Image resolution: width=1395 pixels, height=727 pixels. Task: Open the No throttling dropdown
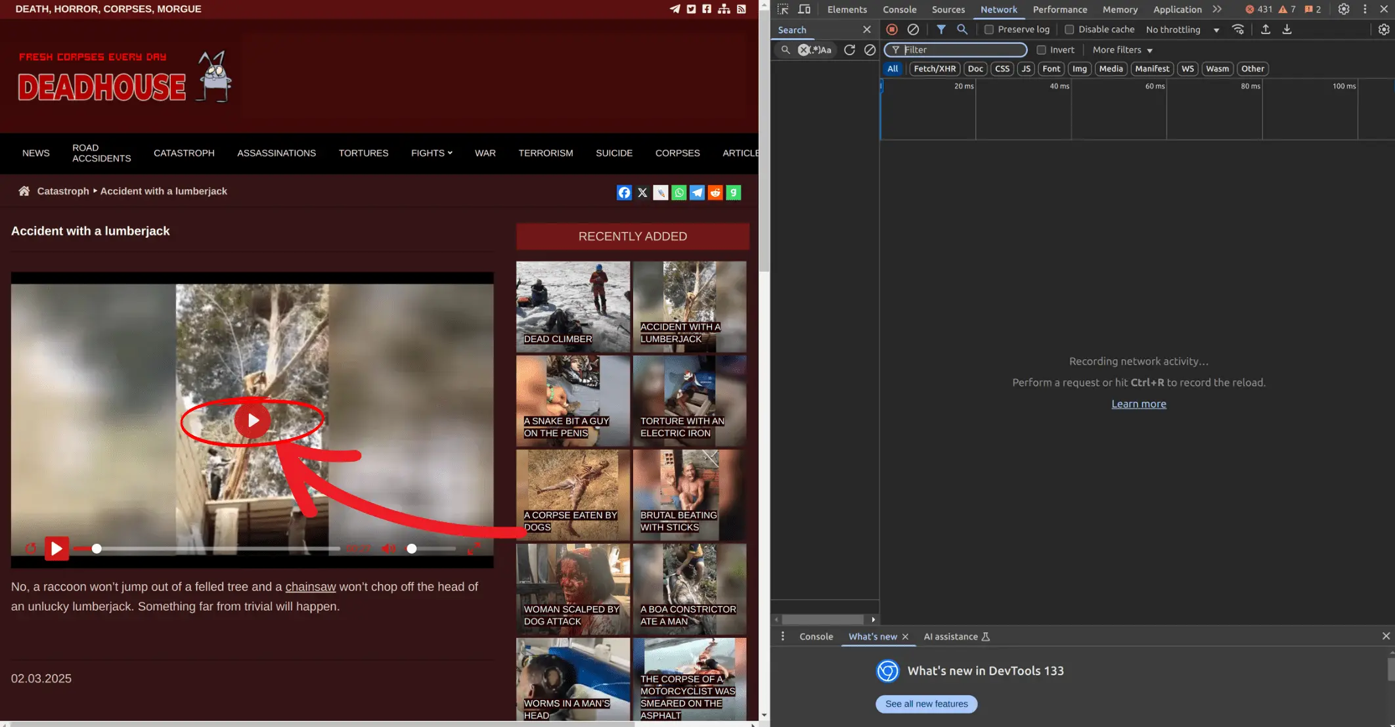1183,30
